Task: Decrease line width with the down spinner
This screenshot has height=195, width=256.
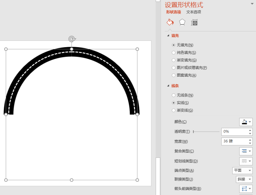Action: coord(250,143)
